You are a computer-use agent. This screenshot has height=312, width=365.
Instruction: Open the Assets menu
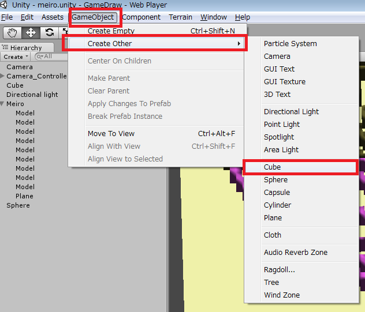coord(53,17)
